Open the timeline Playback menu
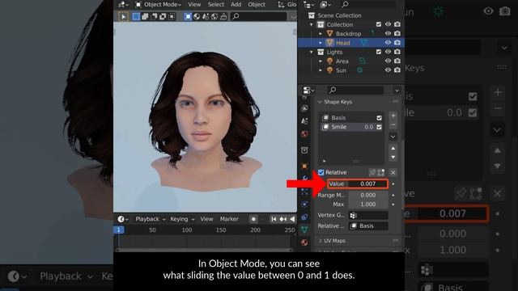 pyautogui.click(x=150, y=219)
